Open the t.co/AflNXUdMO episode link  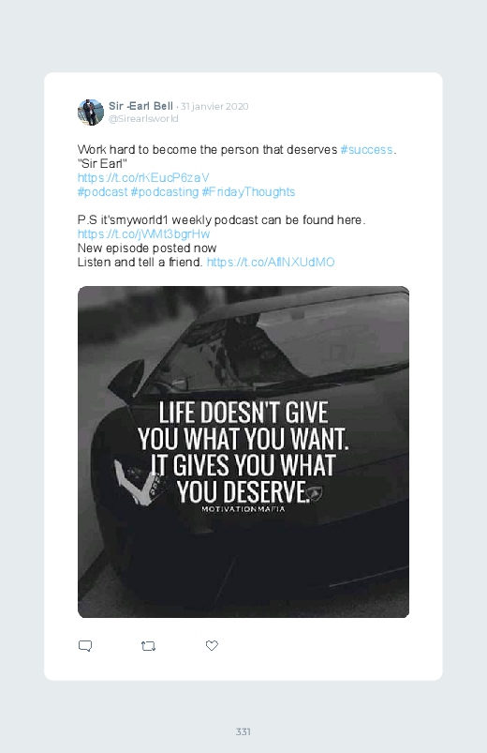pos(271,263)
